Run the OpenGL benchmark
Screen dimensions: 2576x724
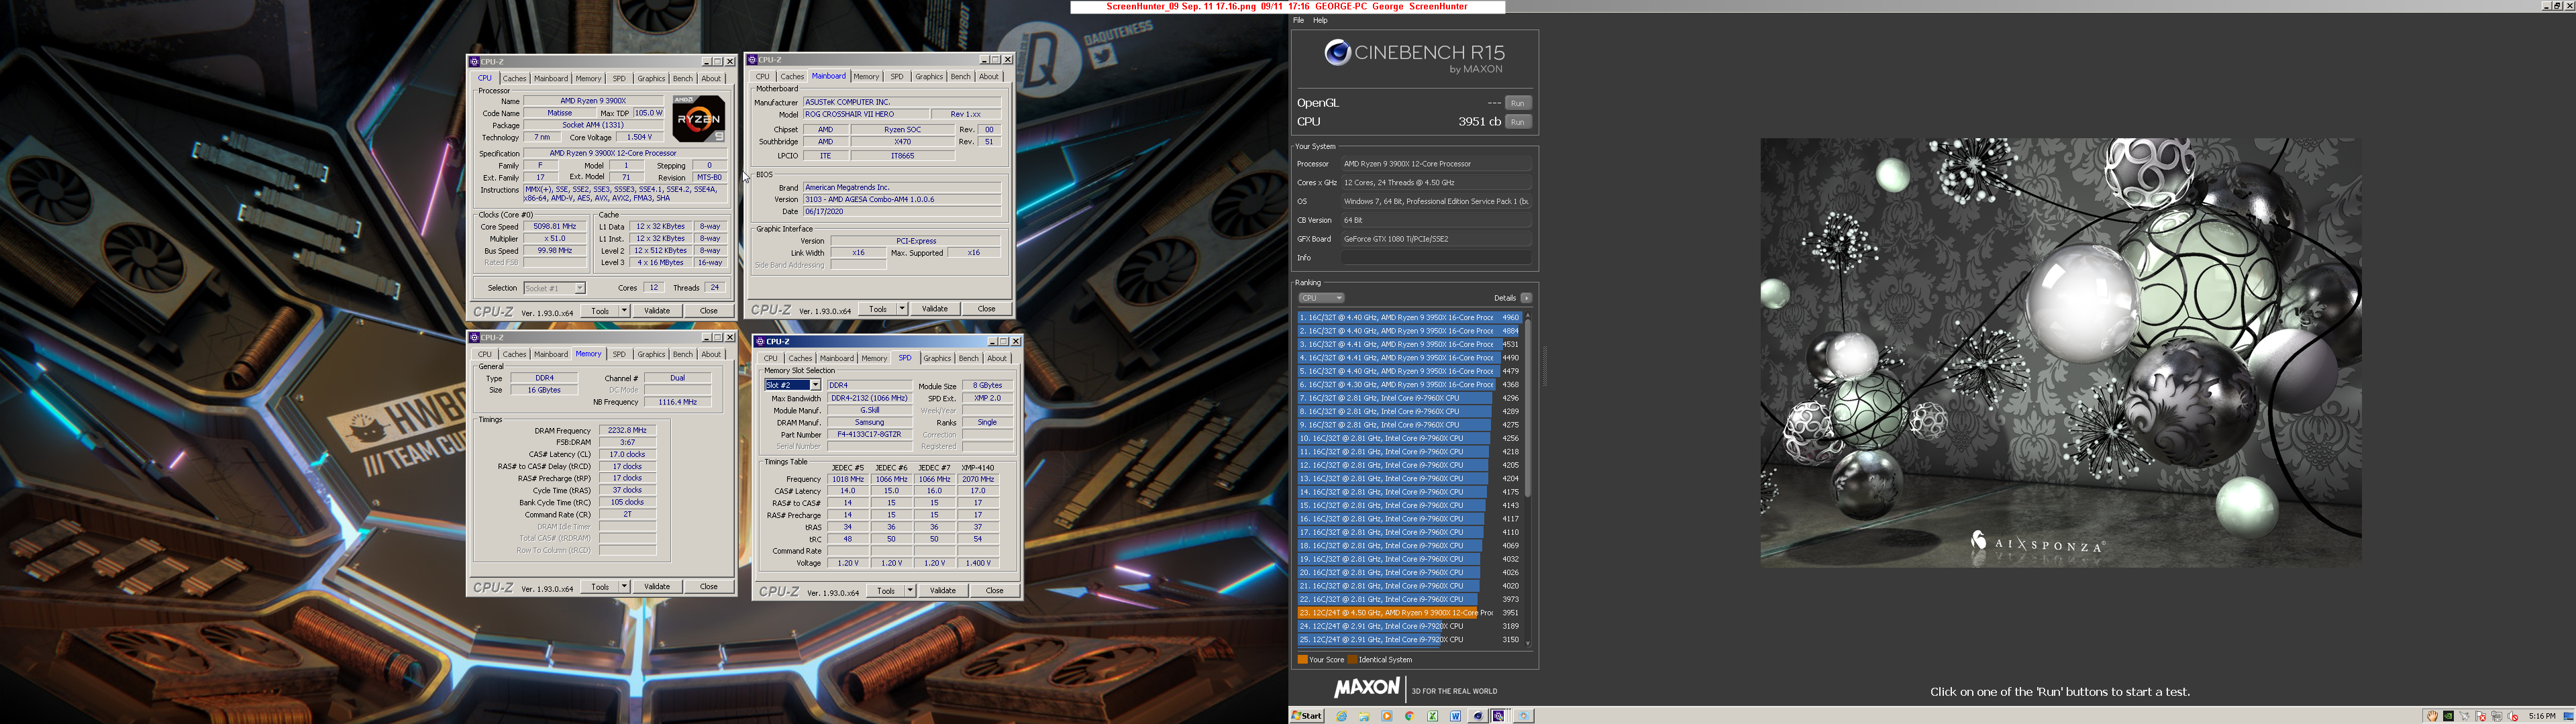(x=1518, y=103)
